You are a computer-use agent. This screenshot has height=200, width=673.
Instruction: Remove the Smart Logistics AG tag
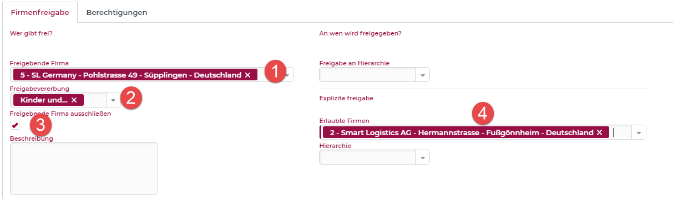[599, 132]
